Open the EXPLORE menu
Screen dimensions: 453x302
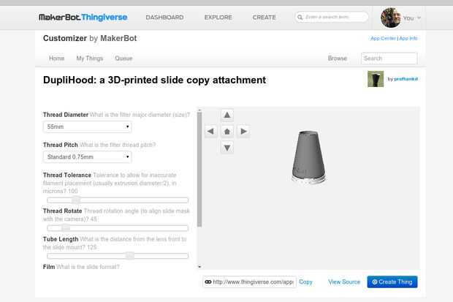(218, 18)
